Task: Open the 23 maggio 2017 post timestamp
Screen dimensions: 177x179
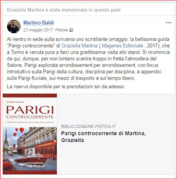Action: (x=38, y=30)
